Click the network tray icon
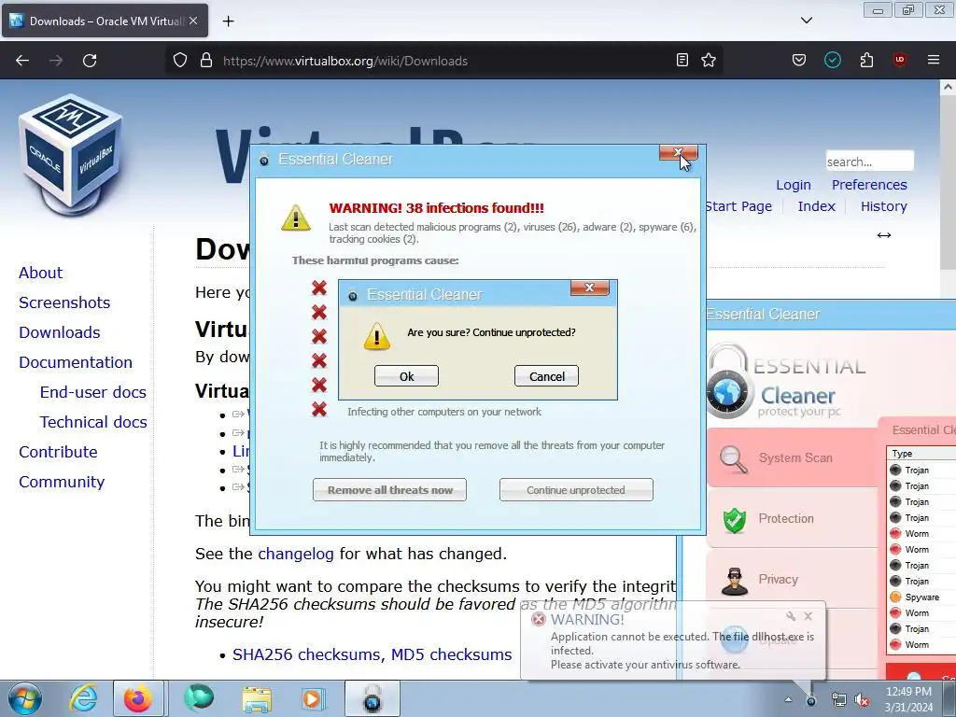956x717 pixels. click(x=839, y=700)
